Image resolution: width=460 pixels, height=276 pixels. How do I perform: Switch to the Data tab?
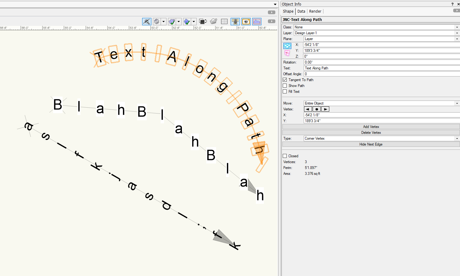point(301,11)
